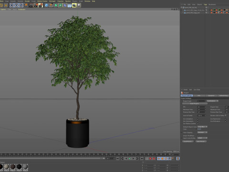Click Render to Picture Viewer icon

tap(36, 5)
